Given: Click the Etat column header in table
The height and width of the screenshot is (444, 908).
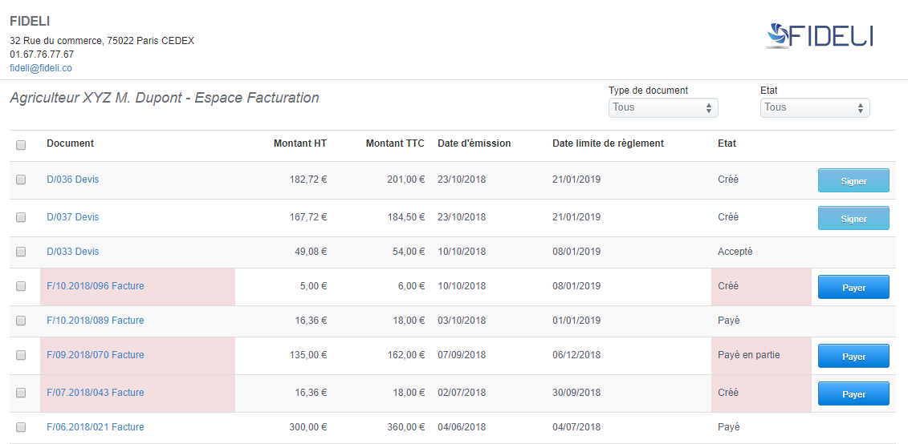Looking at the screenshot, I should (727, 143).
